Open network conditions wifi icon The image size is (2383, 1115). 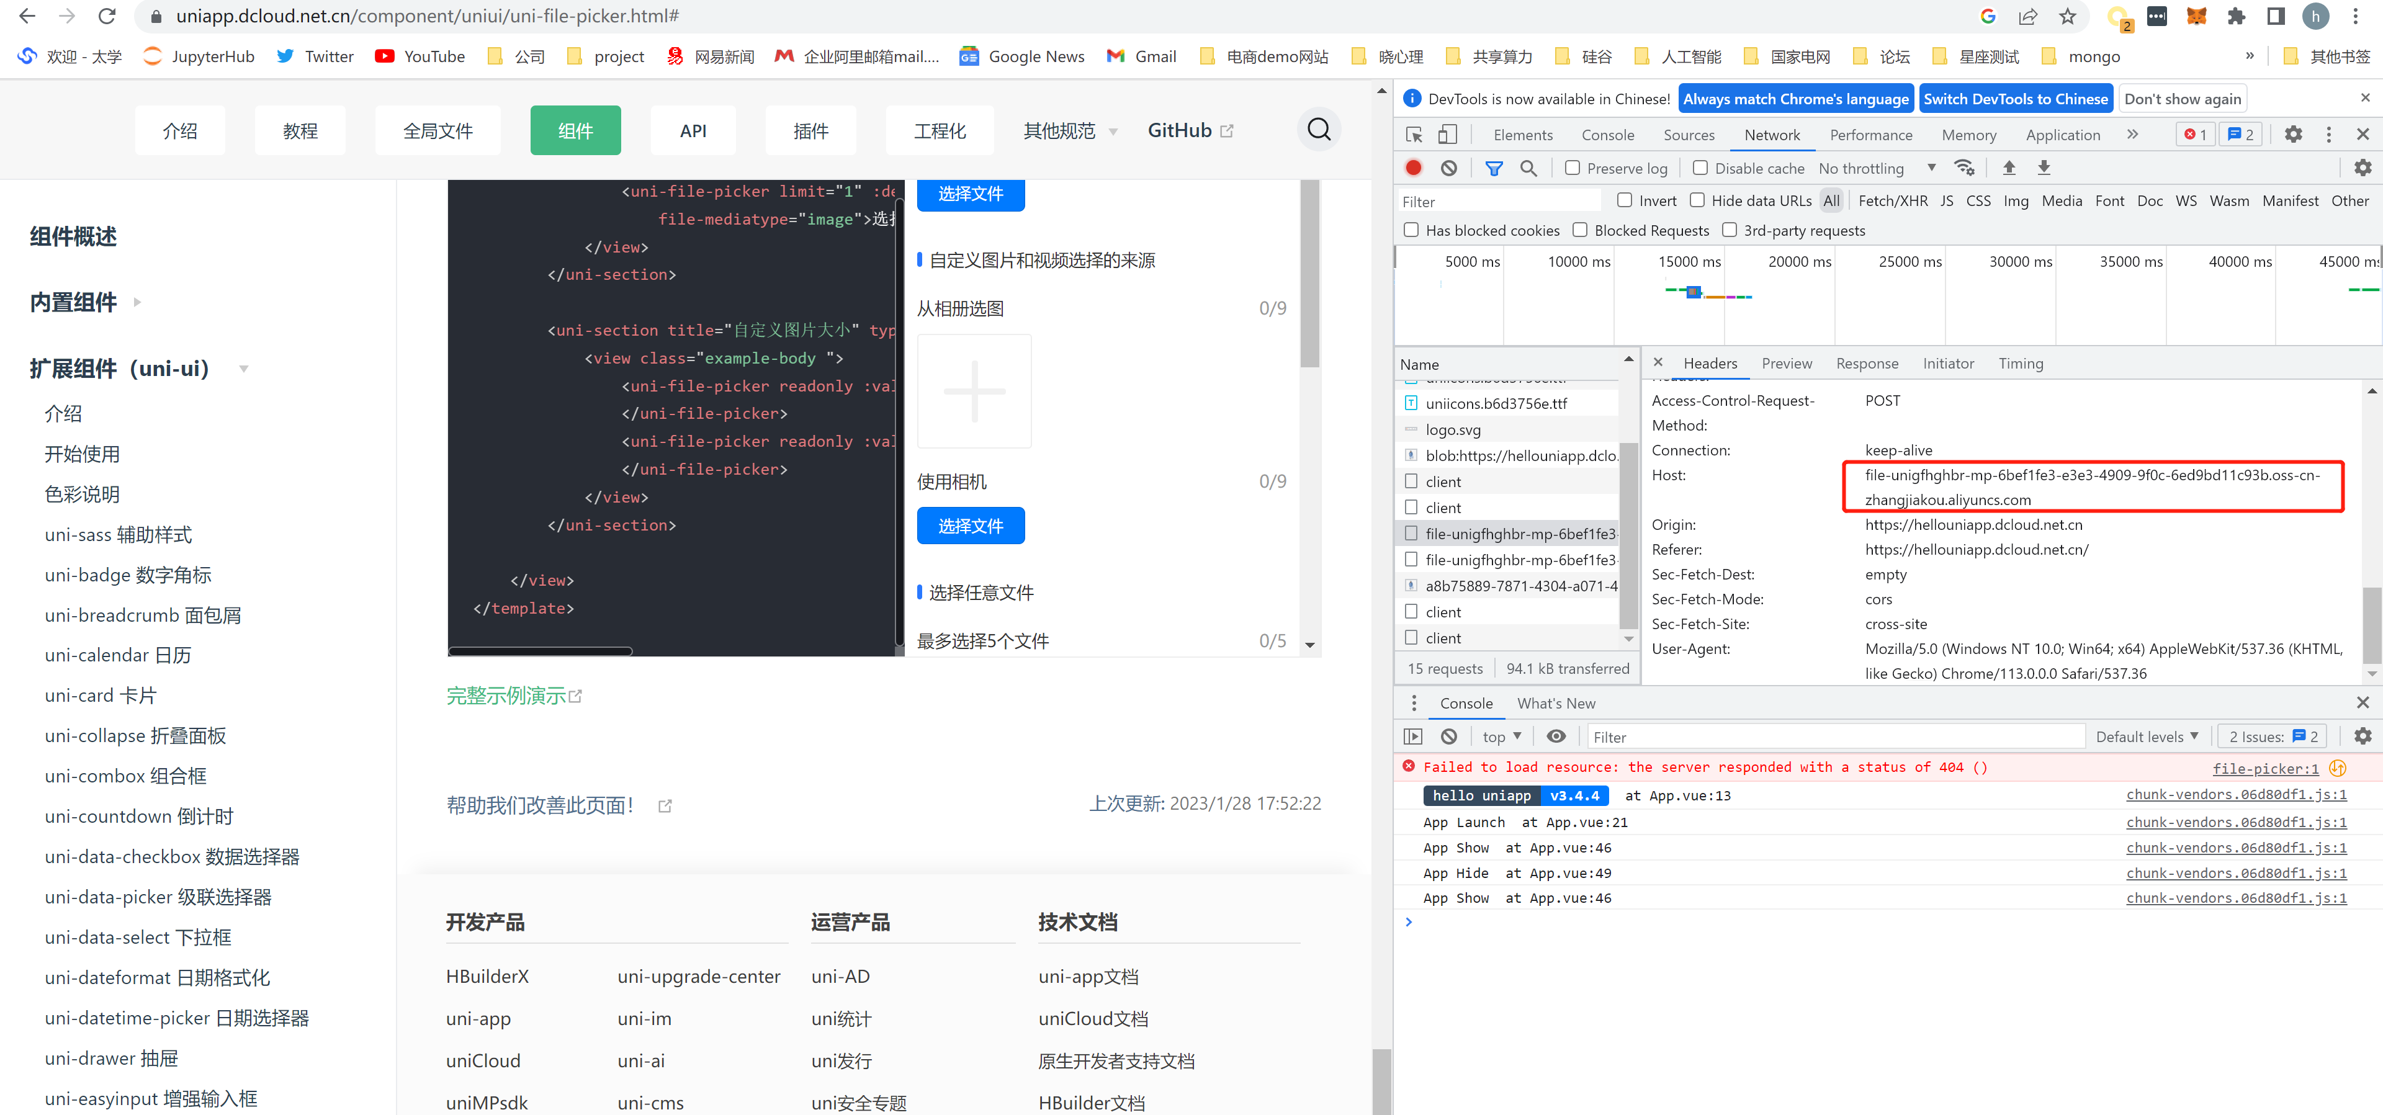1963,168
